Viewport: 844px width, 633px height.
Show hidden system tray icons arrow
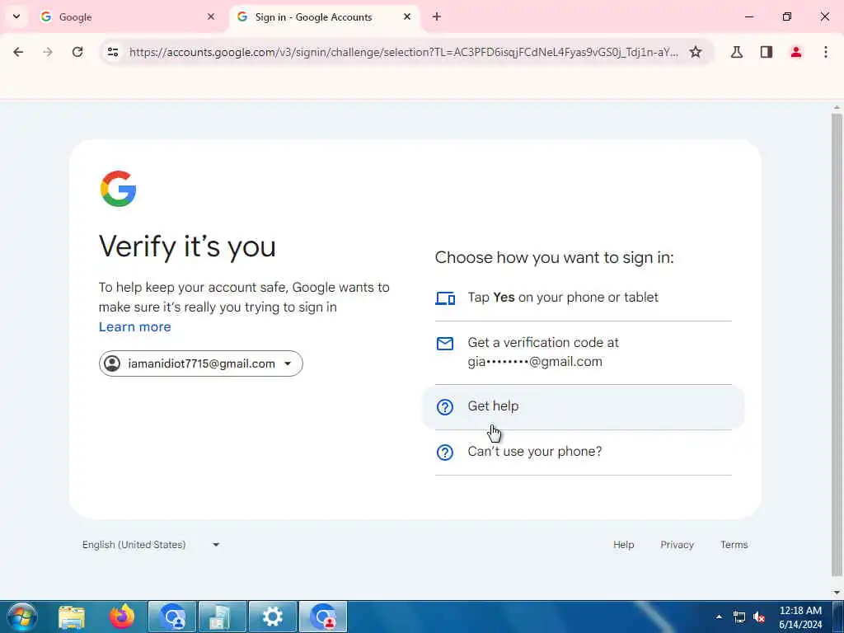(x=719, y=617)
